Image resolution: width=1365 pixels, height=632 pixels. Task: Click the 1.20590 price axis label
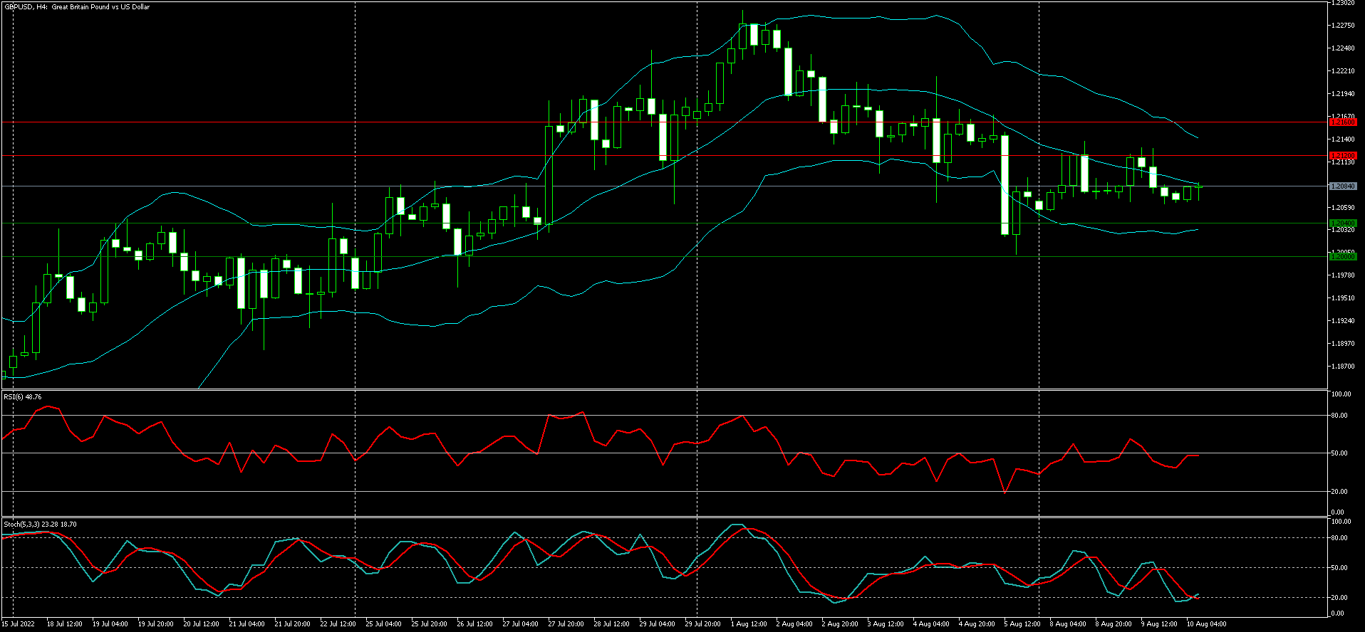(1343, 208)
